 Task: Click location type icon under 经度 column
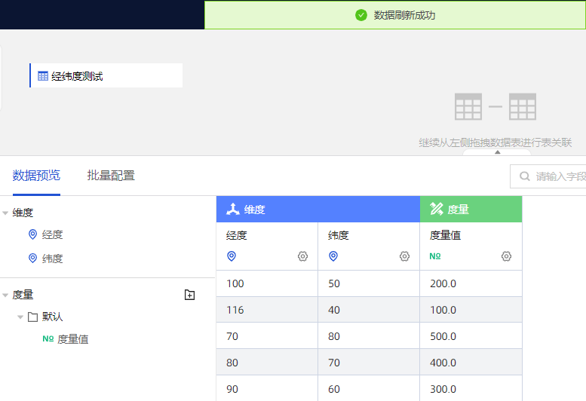(x=232, y=256)
